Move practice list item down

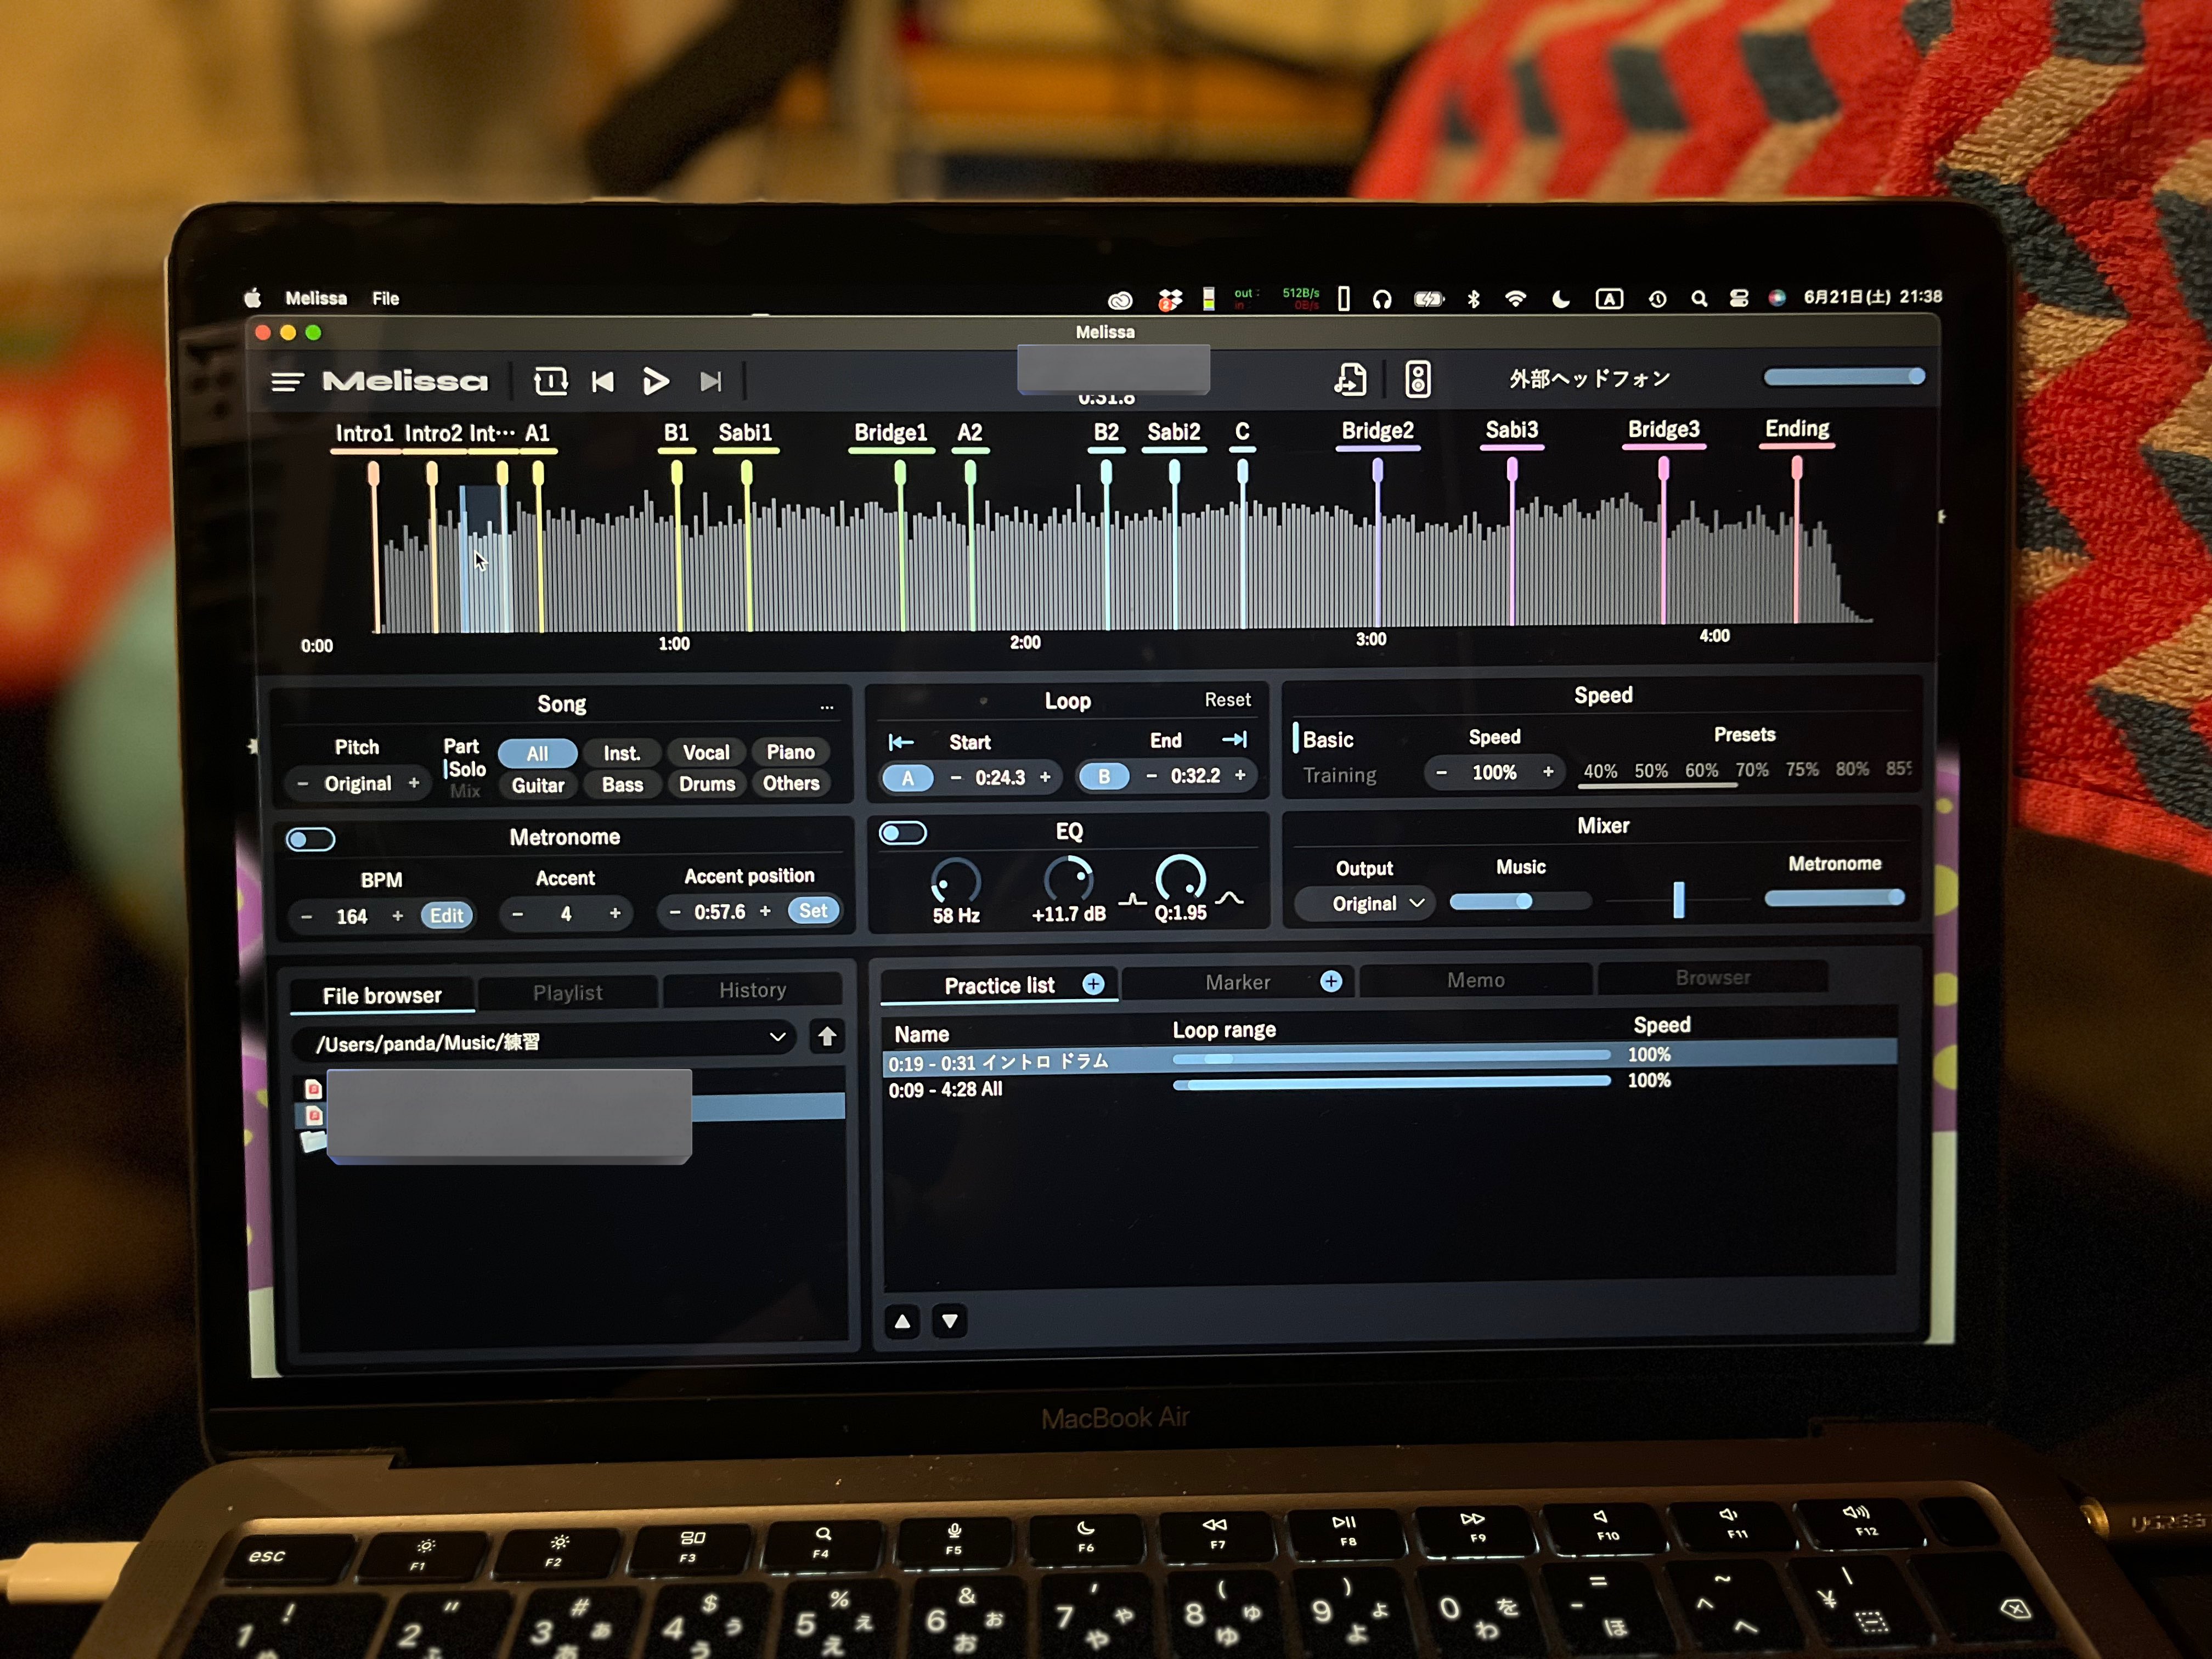click(949, 1322)
